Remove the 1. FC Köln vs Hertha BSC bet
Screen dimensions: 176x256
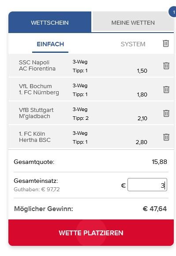pos(166,137)
